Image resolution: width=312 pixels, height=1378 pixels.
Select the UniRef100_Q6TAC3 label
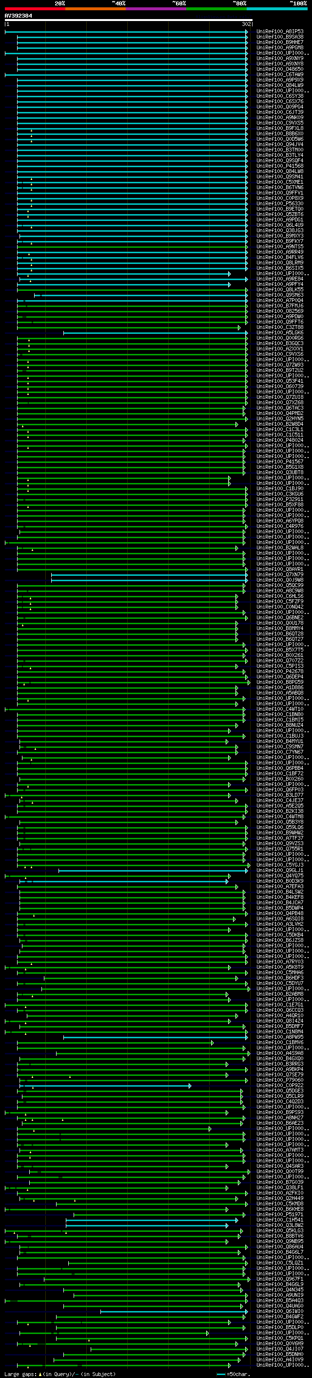click(280, 408)
